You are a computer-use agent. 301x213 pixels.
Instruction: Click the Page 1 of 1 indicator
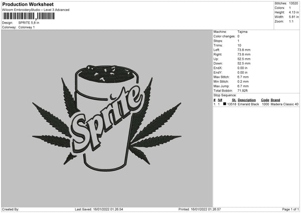click(290, 209)
